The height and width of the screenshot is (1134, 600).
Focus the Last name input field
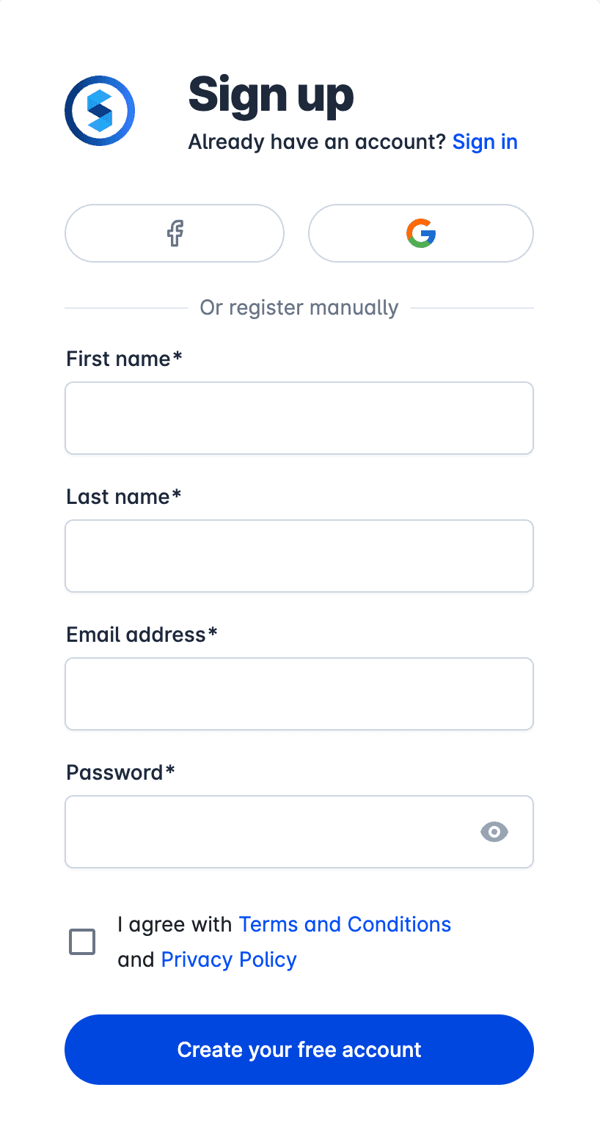tap(299, 556)
